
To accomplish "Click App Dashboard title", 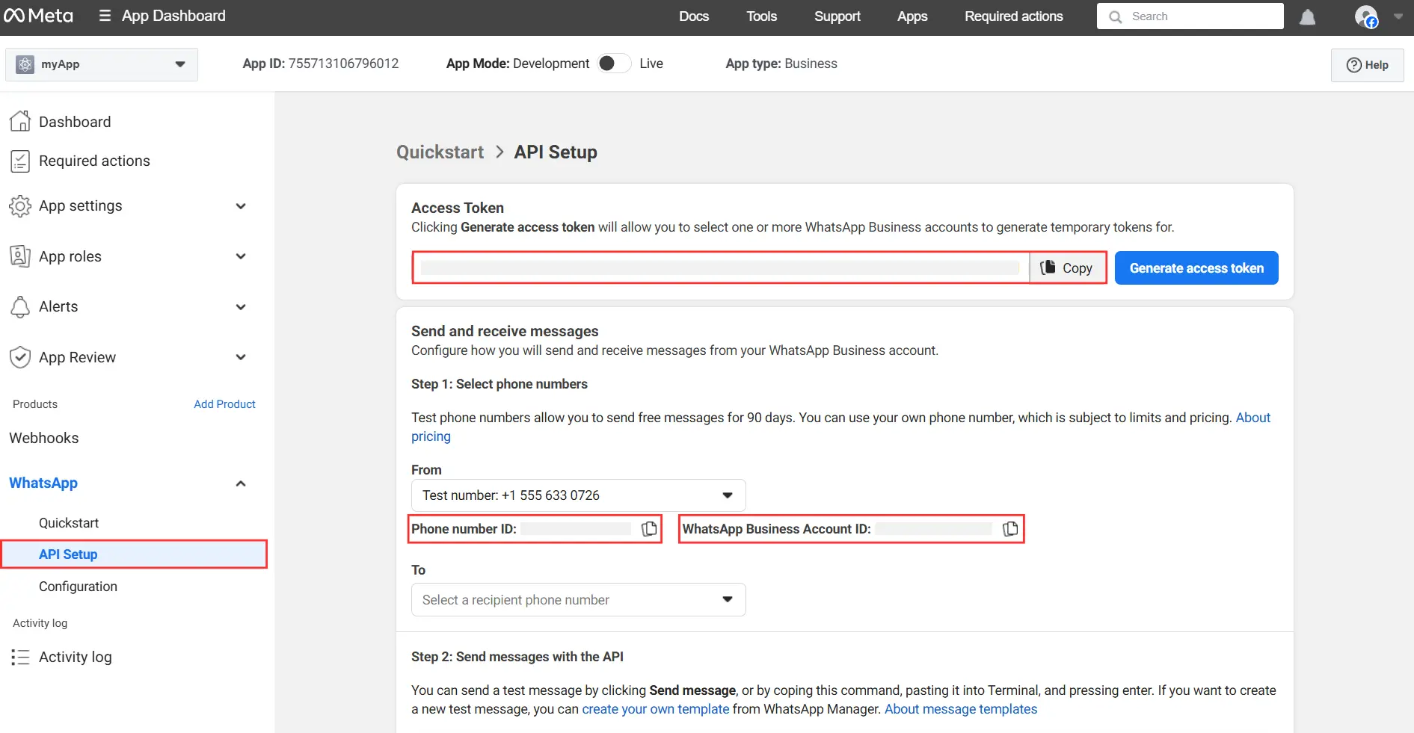I will pos(173,16).
